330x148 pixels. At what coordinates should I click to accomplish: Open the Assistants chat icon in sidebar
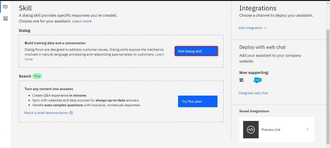[x=5, y=7]
